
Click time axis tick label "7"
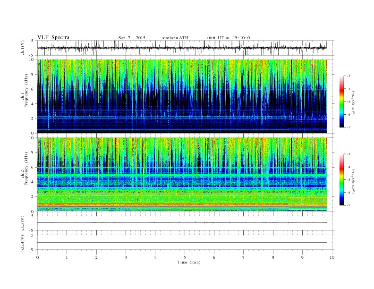tap(244, 257)
